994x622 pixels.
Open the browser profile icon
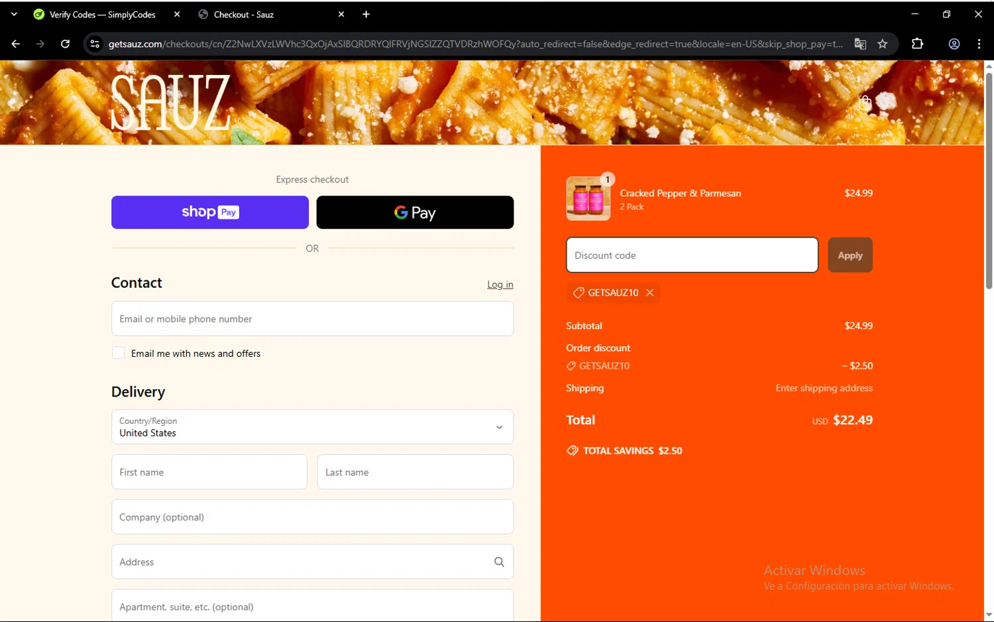(x=954, y=44)
